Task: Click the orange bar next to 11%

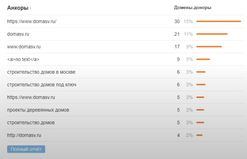Action: coord(212,34)
